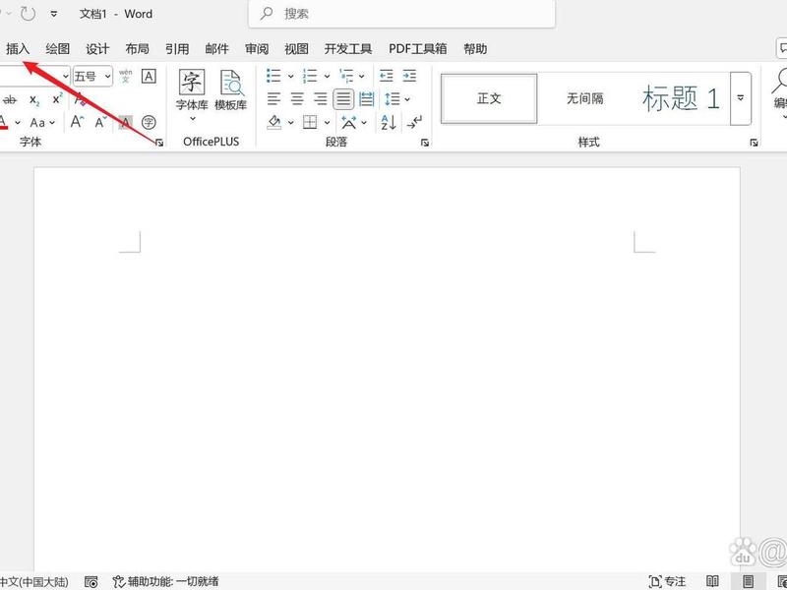
Task: Click the character border A icon
Action: click(x=149, y=77)
